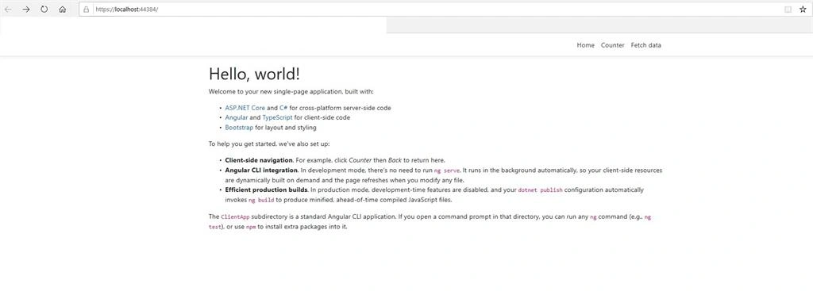Open the C# link
This screenshot has width=813, height=291.
(x=283, y=108)
